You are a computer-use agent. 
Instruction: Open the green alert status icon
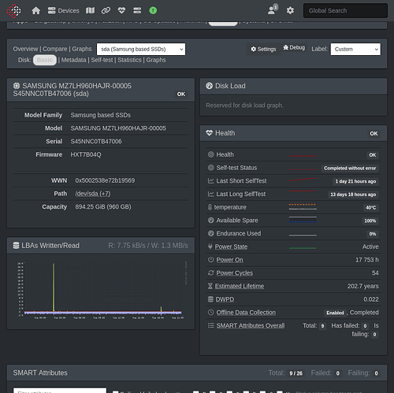[153, 11]
